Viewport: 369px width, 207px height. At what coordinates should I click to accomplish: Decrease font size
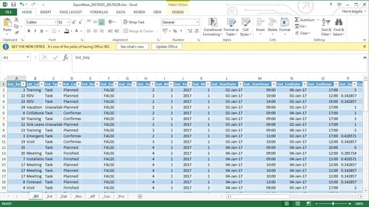coord(80,22)
